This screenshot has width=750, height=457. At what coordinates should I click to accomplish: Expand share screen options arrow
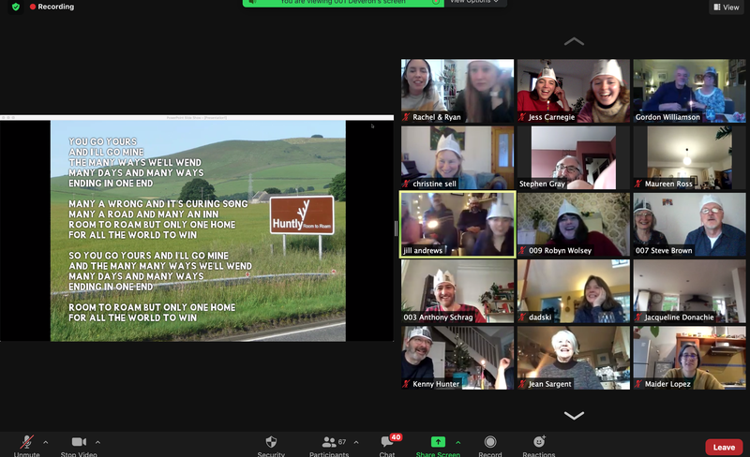[x=457, y=442]
